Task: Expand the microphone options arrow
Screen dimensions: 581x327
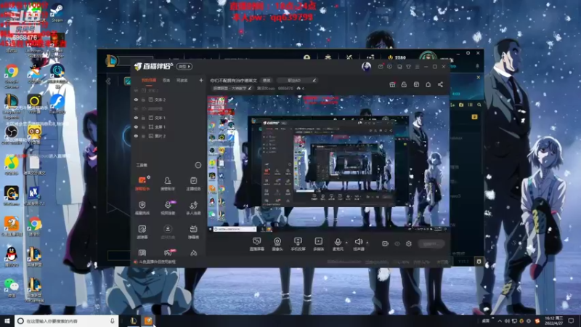Action: 346,243
